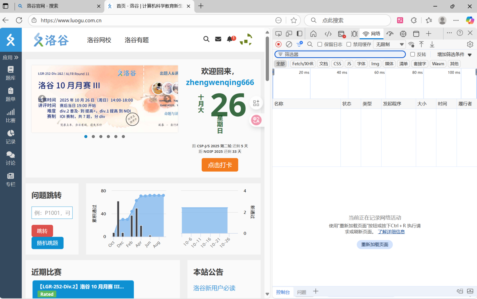
Task: Click the 重新加载页面 button
Action: coord(375,244)
